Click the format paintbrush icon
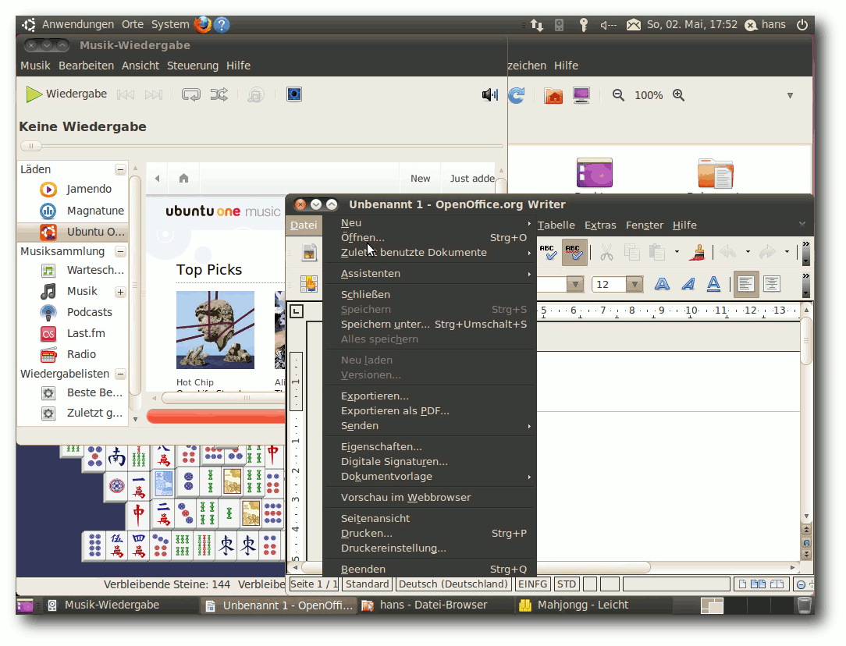This screenshot has width=846, height=646. (697, 252)
